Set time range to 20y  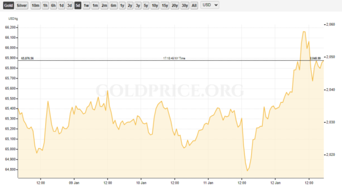tap(175, 6)
